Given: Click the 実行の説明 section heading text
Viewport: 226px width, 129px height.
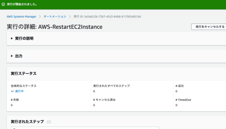Looking at the screenshot, I should (24, 39).
